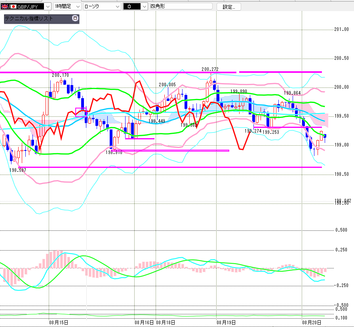354x327 pixels.
Task: Click the 08月18日 date label
Action: click(166, 323)
